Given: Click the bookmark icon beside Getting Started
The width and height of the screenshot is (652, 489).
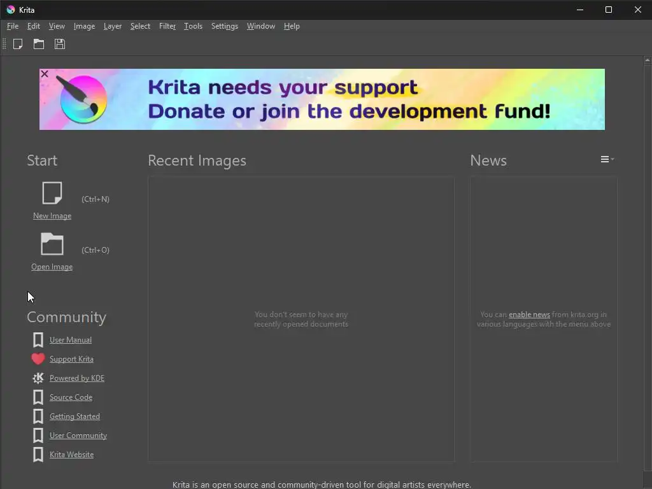Looking at the screenshot, I should coord(38,416).
